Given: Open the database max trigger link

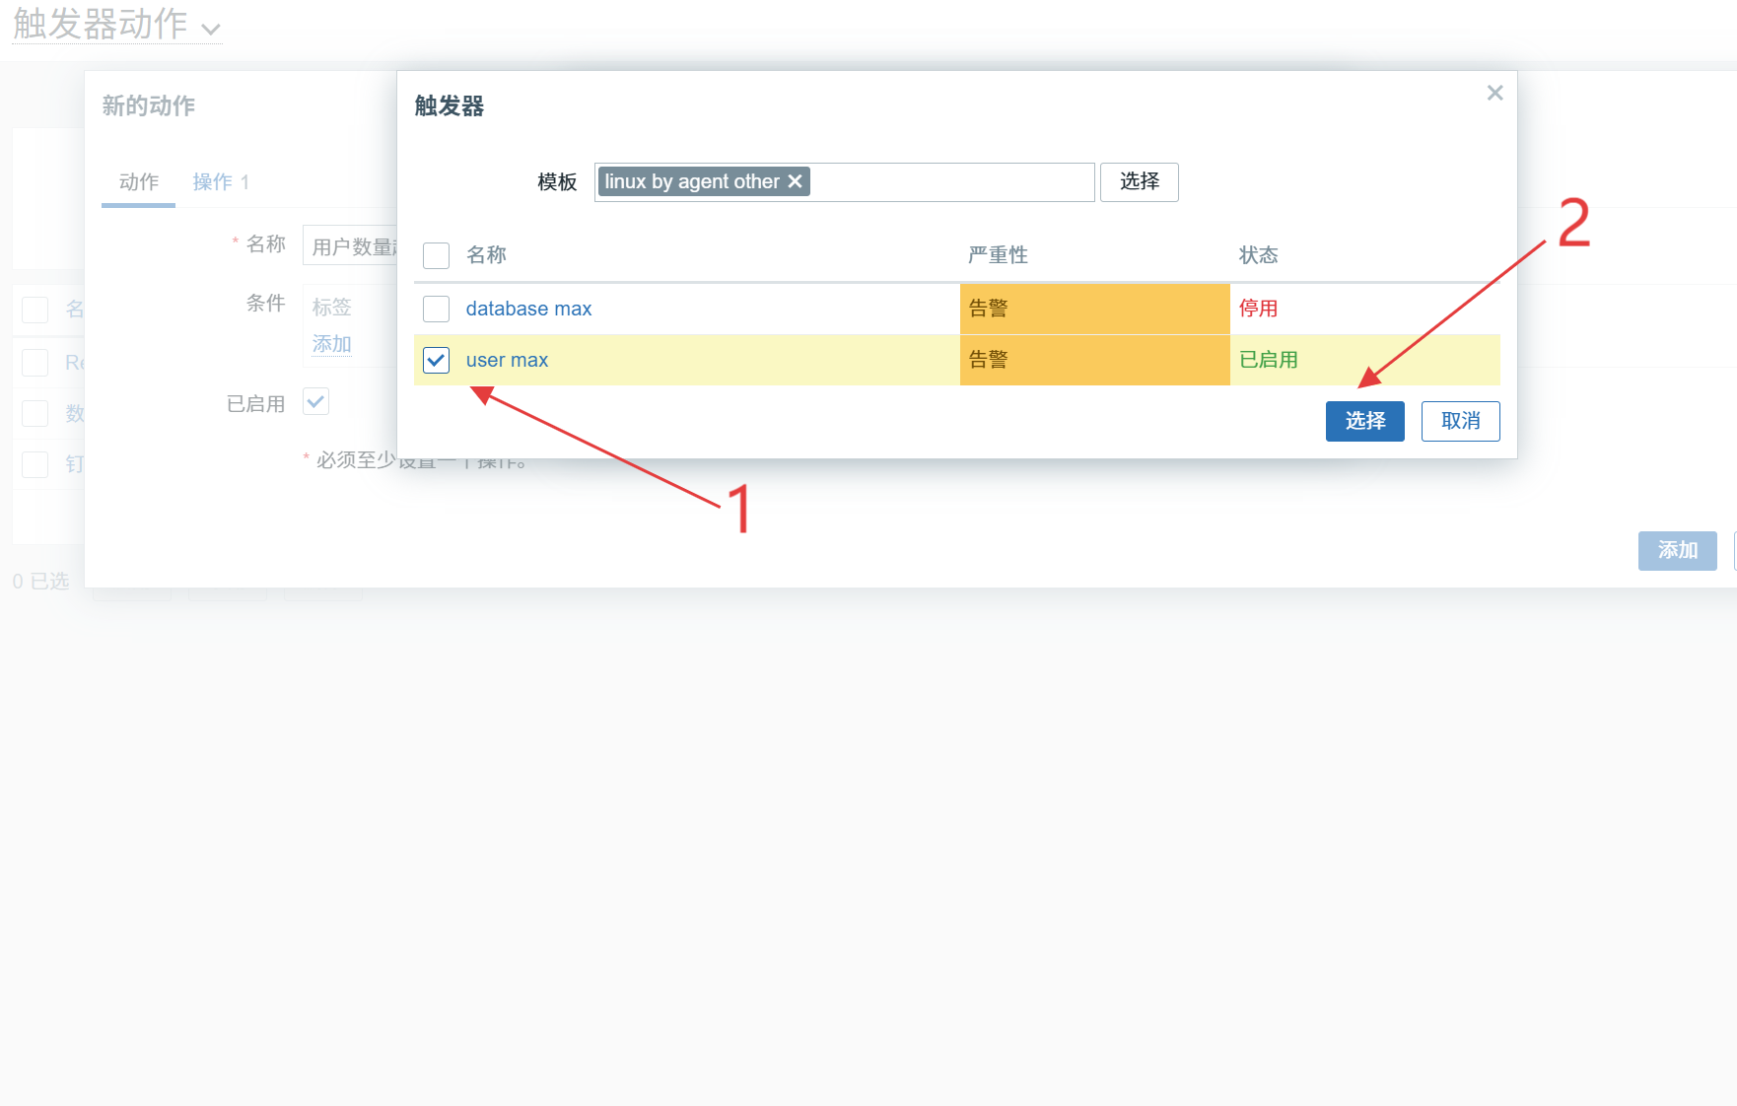Looking at the screenshot, I should pos(528,309).
